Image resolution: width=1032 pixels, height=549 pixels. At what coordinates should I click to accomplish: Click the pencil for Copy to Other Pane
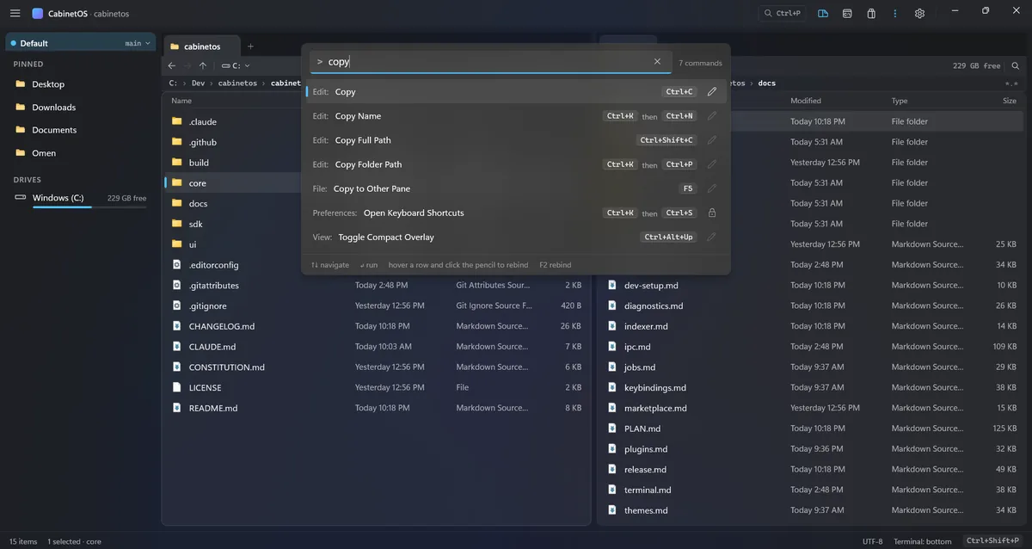coord(712,188)
